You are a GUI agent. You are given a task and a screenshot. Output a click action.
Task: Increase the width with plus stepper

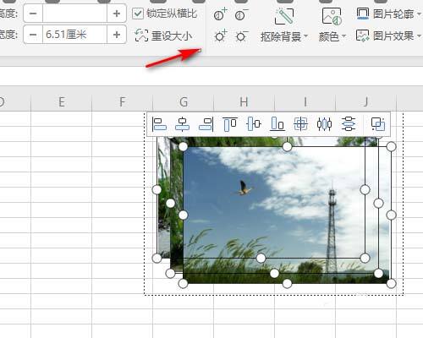pos(117,35)
